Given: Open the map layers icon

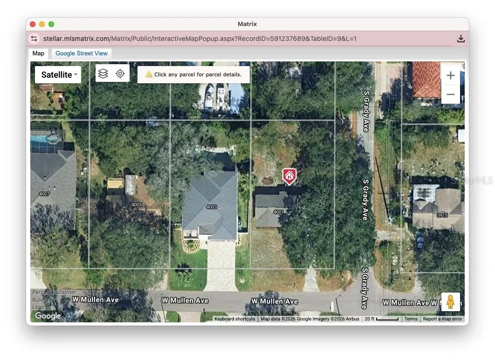Looking at the screenshot, I should tap(103, 73).
